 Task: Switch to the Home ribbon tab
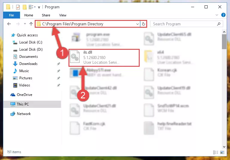click(29, 15)
